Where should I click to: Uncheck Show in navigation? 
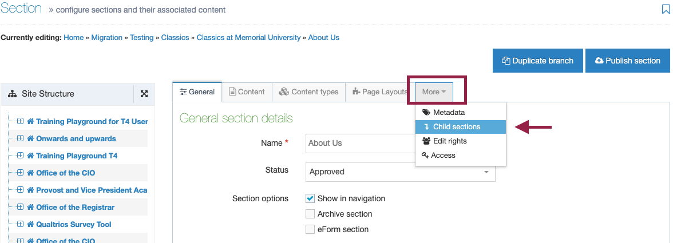click(x=310, y=198)
